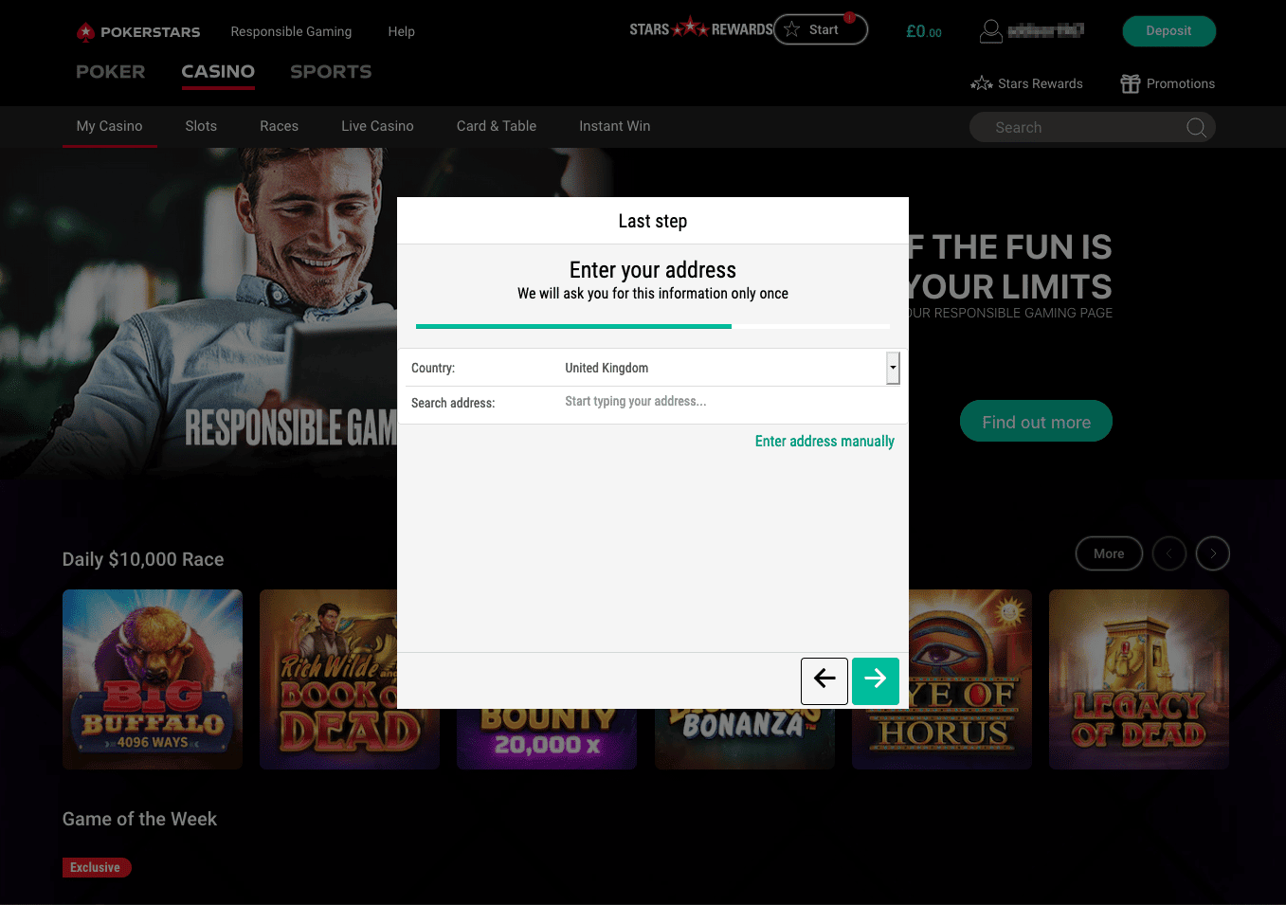This screenshot has height=905, width=1286.
Task: Focus the casino Search box
Action: coord(1092,127)
